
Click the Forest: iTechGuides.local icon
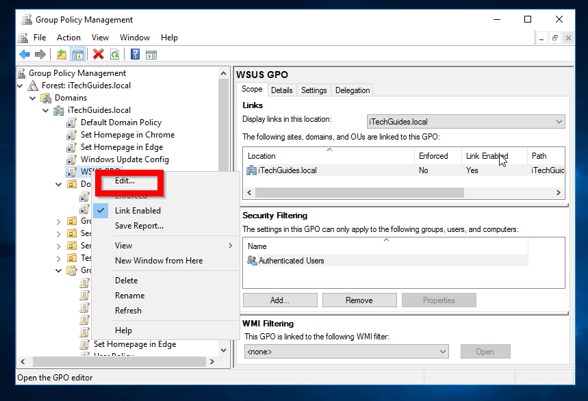click(x=33, y=86)
